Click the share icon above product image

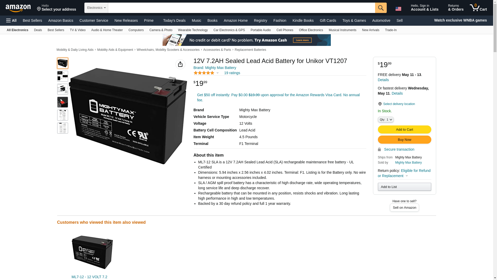coord(180,64)
